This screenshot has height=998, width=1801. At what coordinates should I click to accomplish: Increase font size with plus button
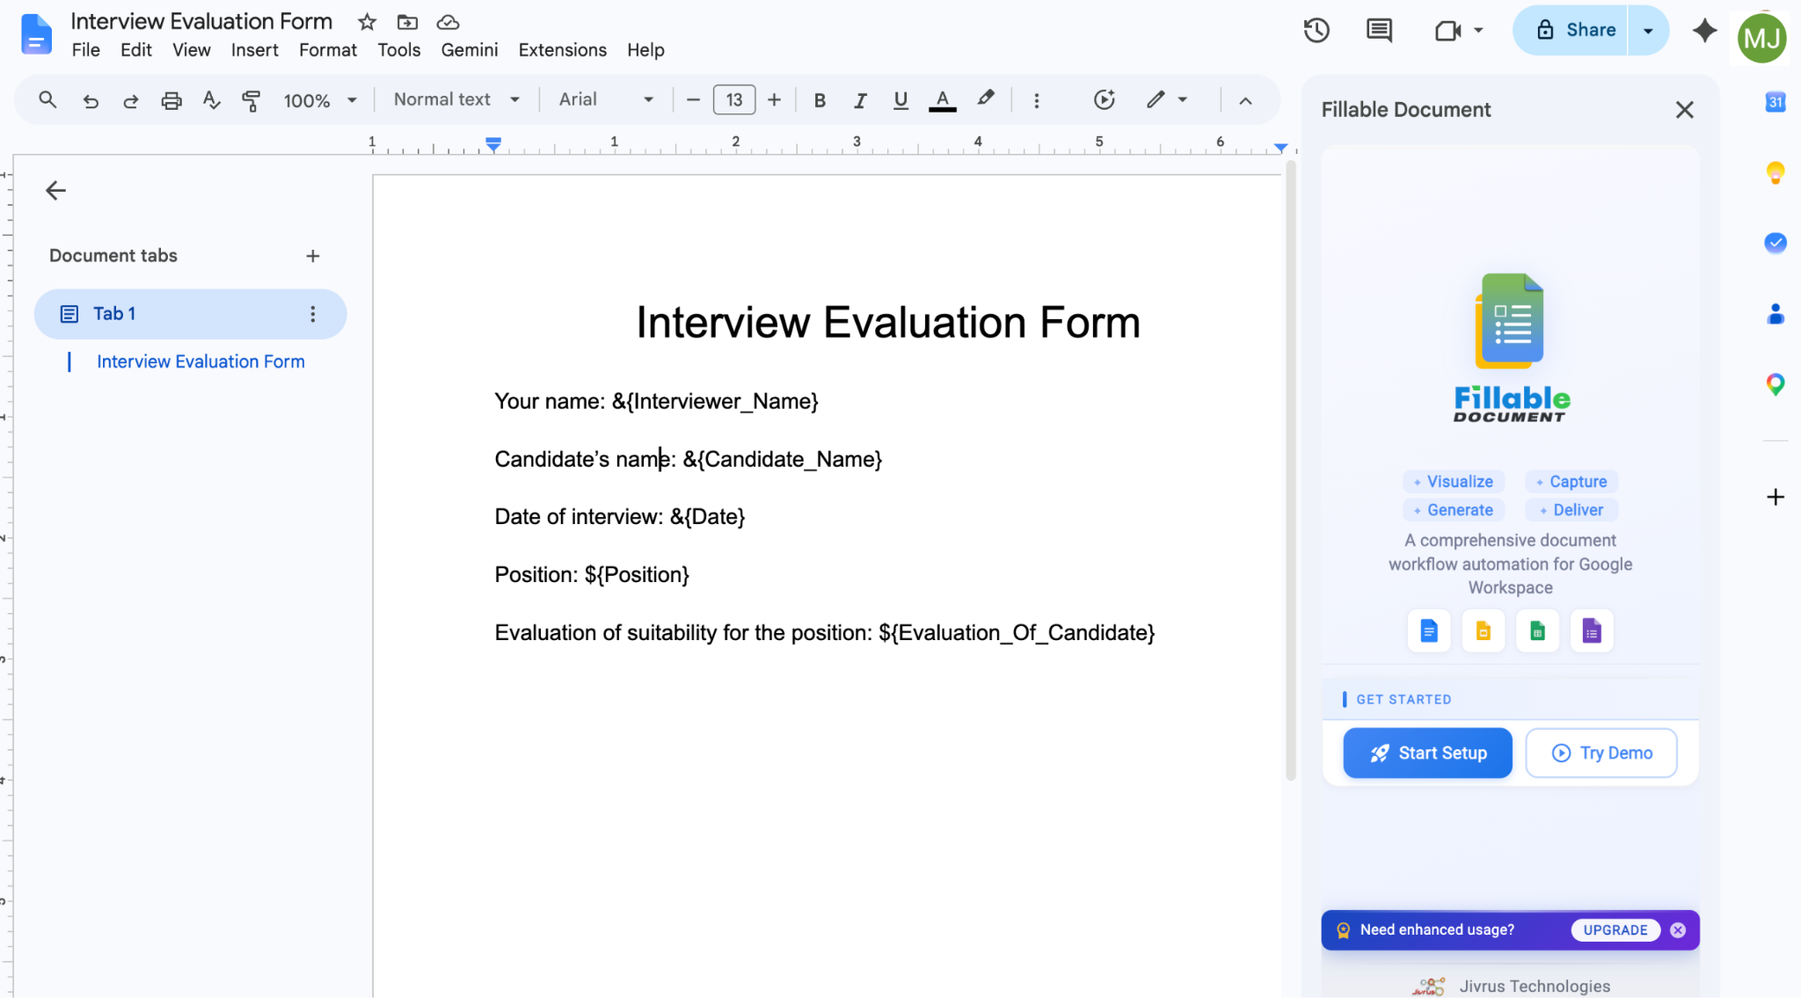coord(774,100)
